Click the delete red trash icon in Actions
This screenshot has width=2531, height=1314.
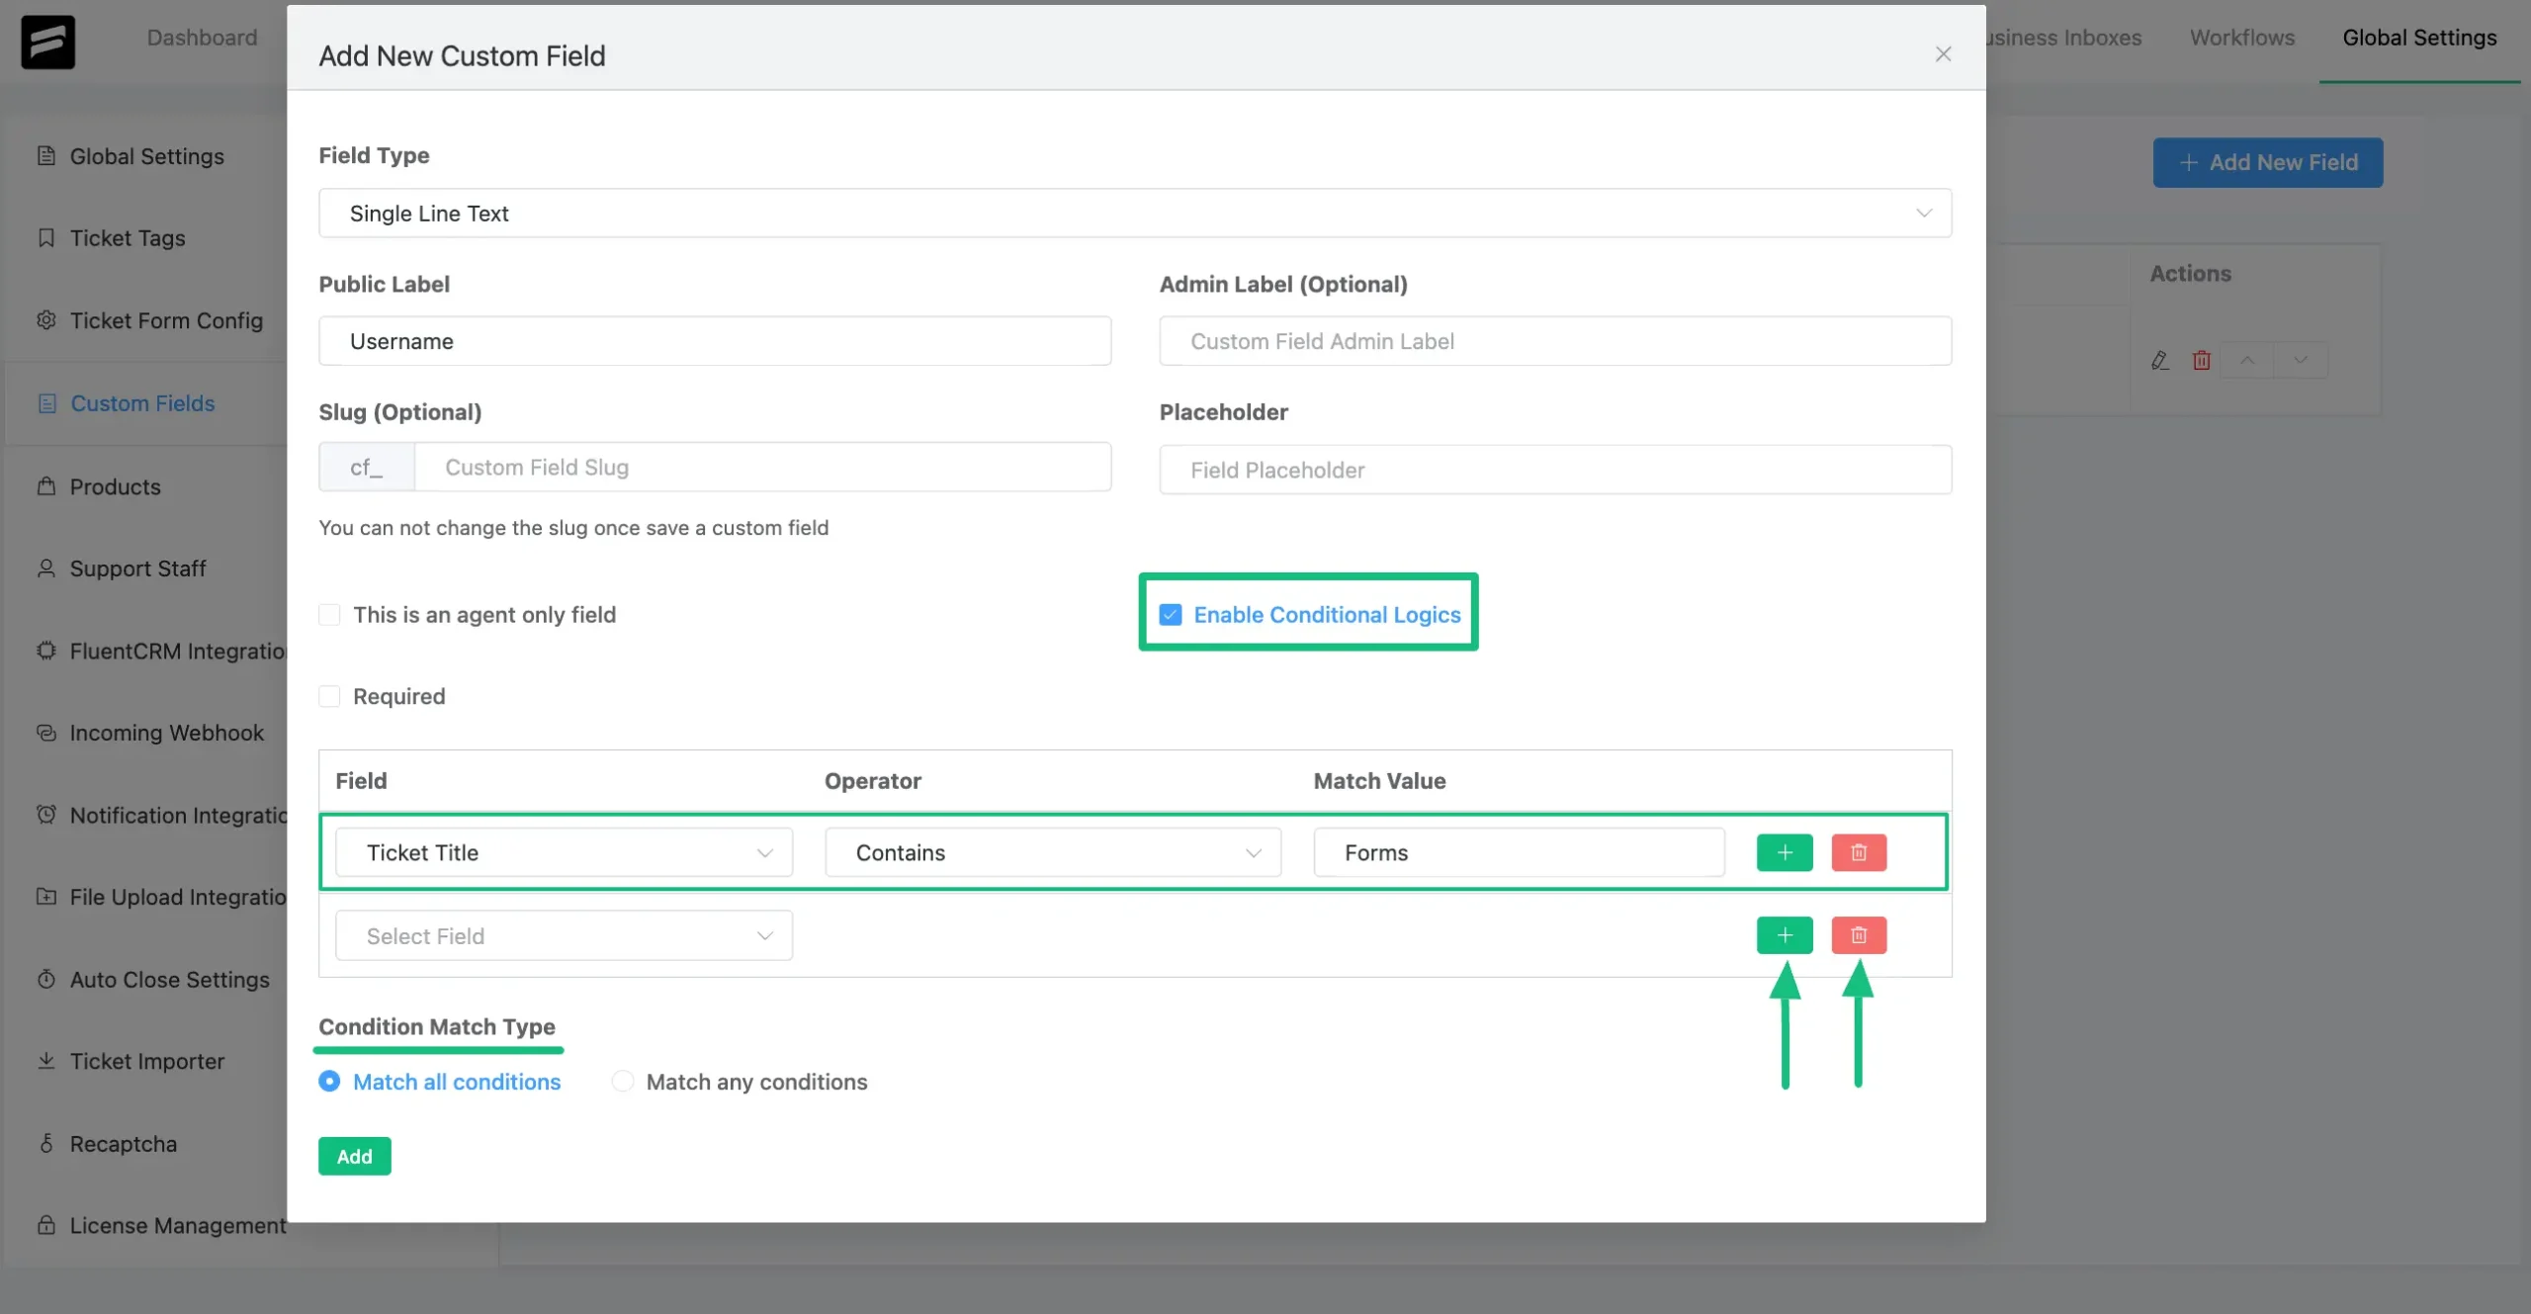2201,358
